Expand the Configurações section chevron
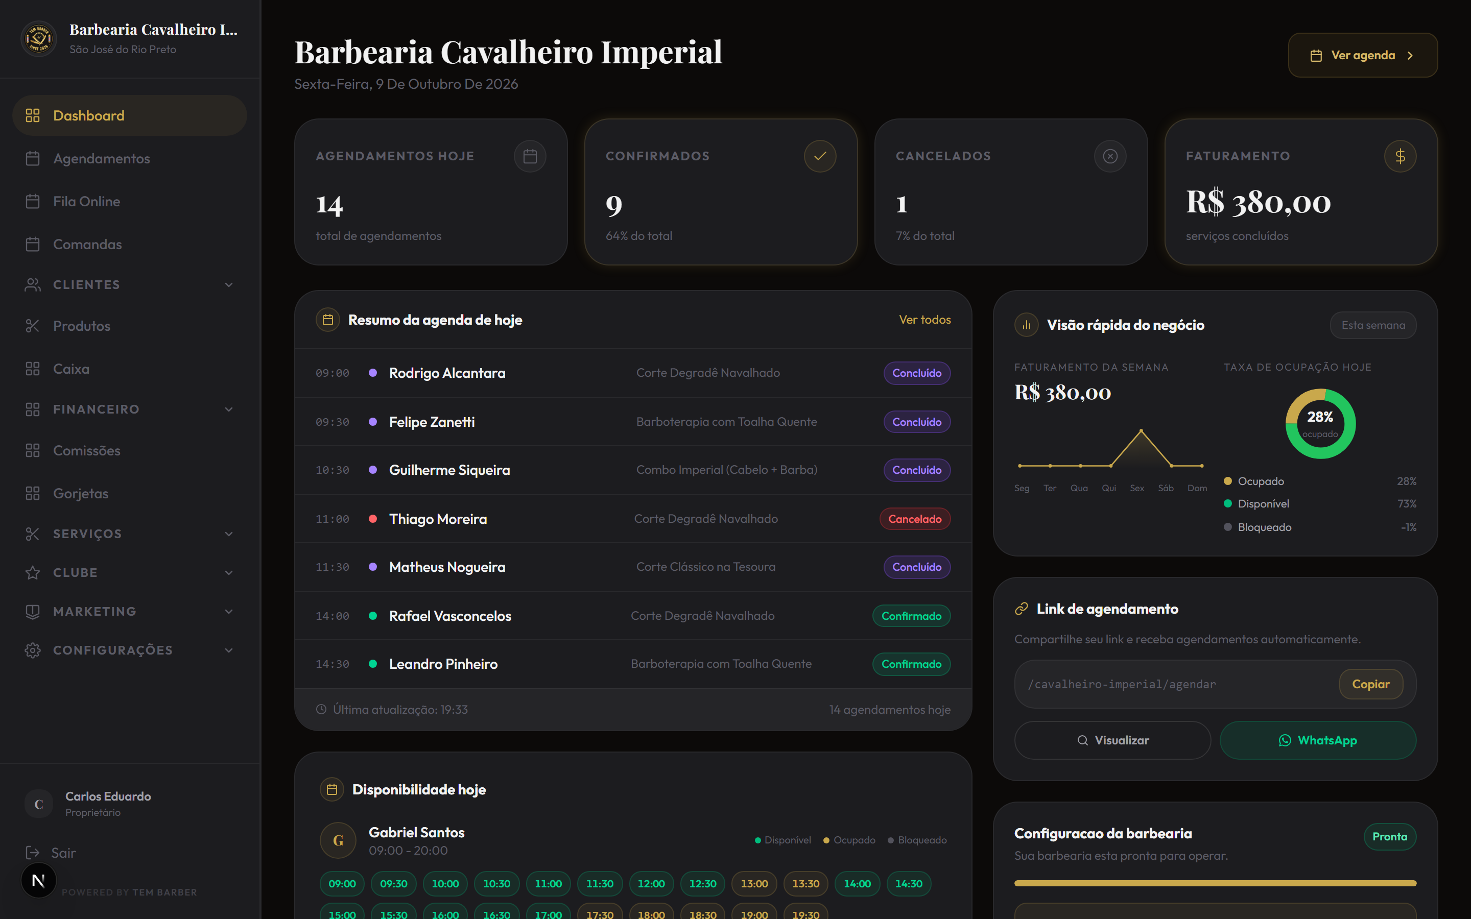Viewport: 1471px width, 919px height. (x=228, y=650)
